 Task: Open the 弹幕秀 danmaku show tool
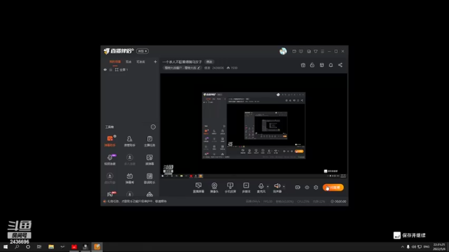point(130,178)
